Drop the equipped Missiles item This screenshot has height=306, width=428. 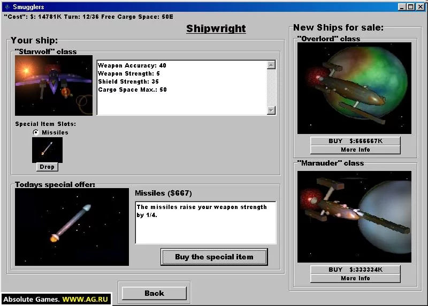(x=47, y=167)
